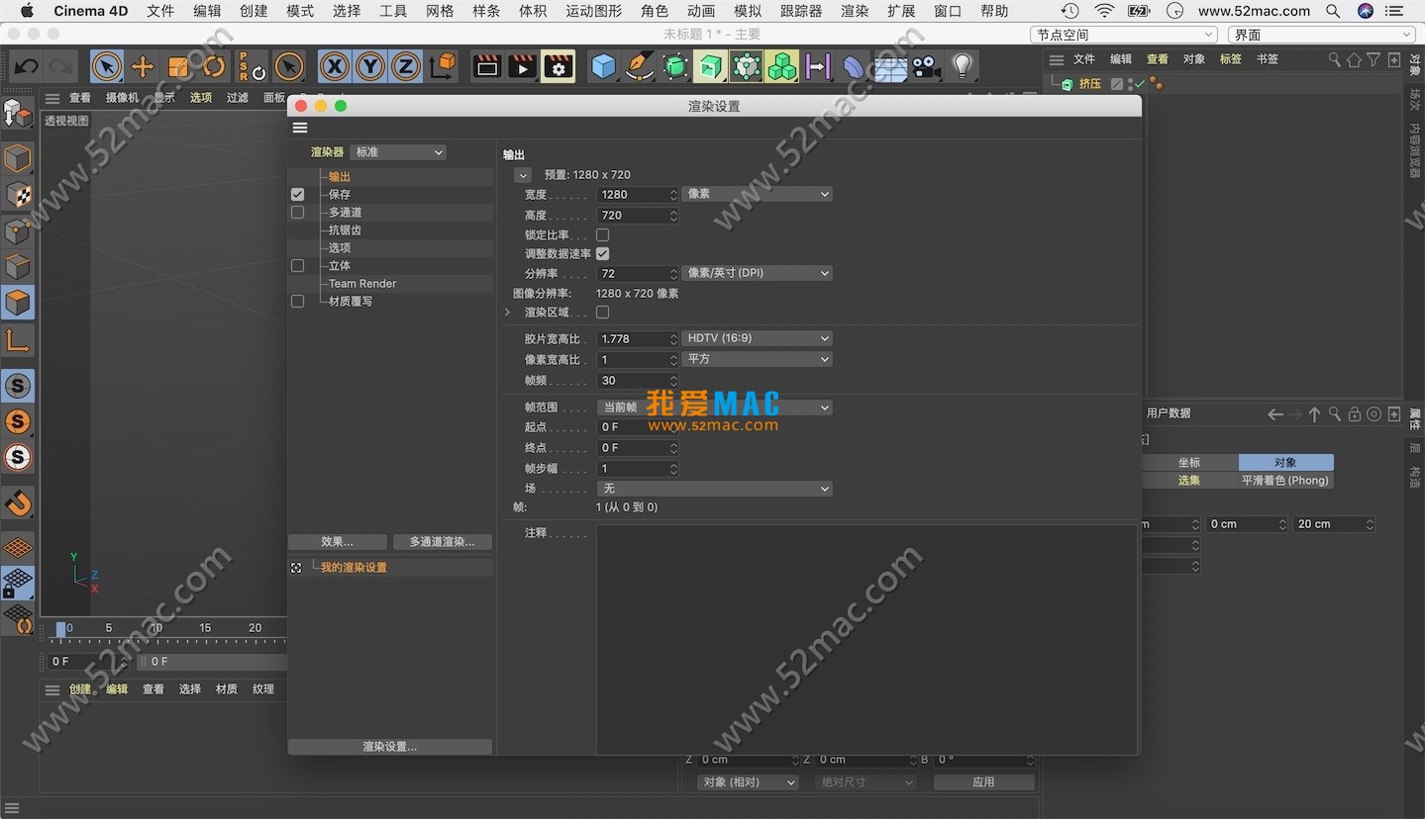This screenshot has width=1425, height=819.
Task: Click the Undo arrow icon
Action: [27, 67]
